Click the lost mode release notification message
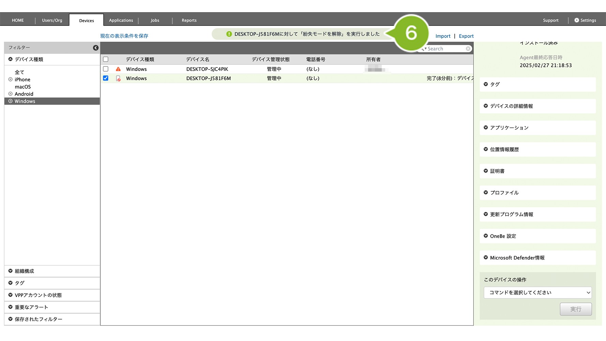 point(307,34)
